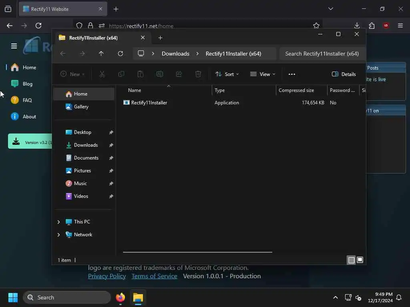Open Documents in the navigation pane

[84, 157]
